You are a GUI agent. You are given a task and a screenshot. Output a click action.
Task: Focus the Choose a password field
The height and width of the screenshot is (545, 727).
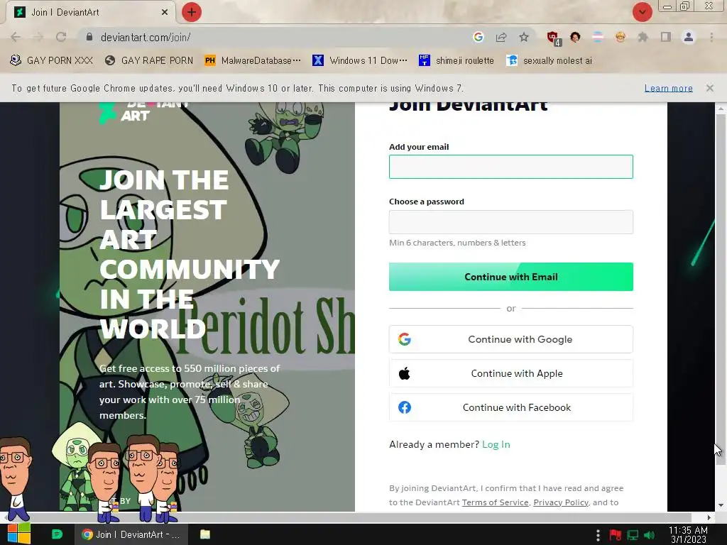[511, 222]
